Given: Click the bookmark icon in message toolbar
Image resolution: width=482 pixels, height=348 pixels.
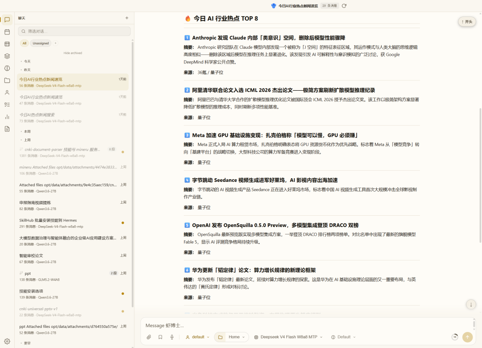Looking at the screenshot, I should [160, 337].
